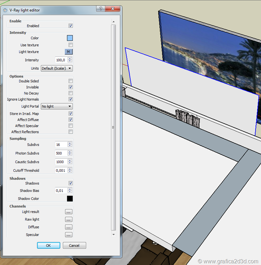Image resolution: width=261 pixels, height=265 pixels.
Task: Click the Subdivs spinner arrows
Action: [x=70, y=145]
